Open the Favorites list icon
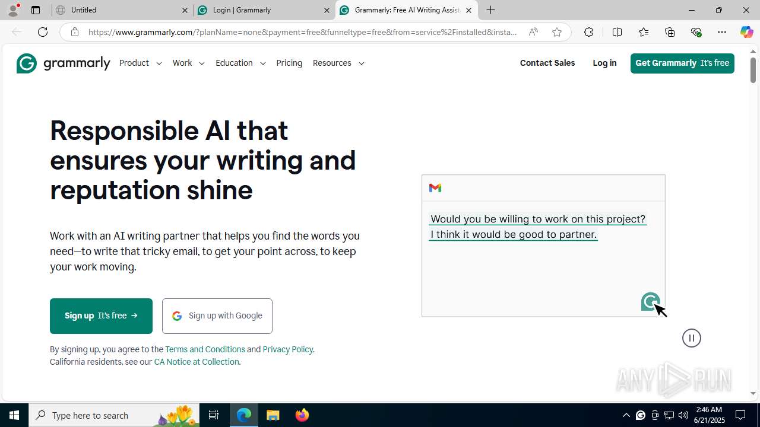Viewport: 760px width, 427px height. point(644,32)
